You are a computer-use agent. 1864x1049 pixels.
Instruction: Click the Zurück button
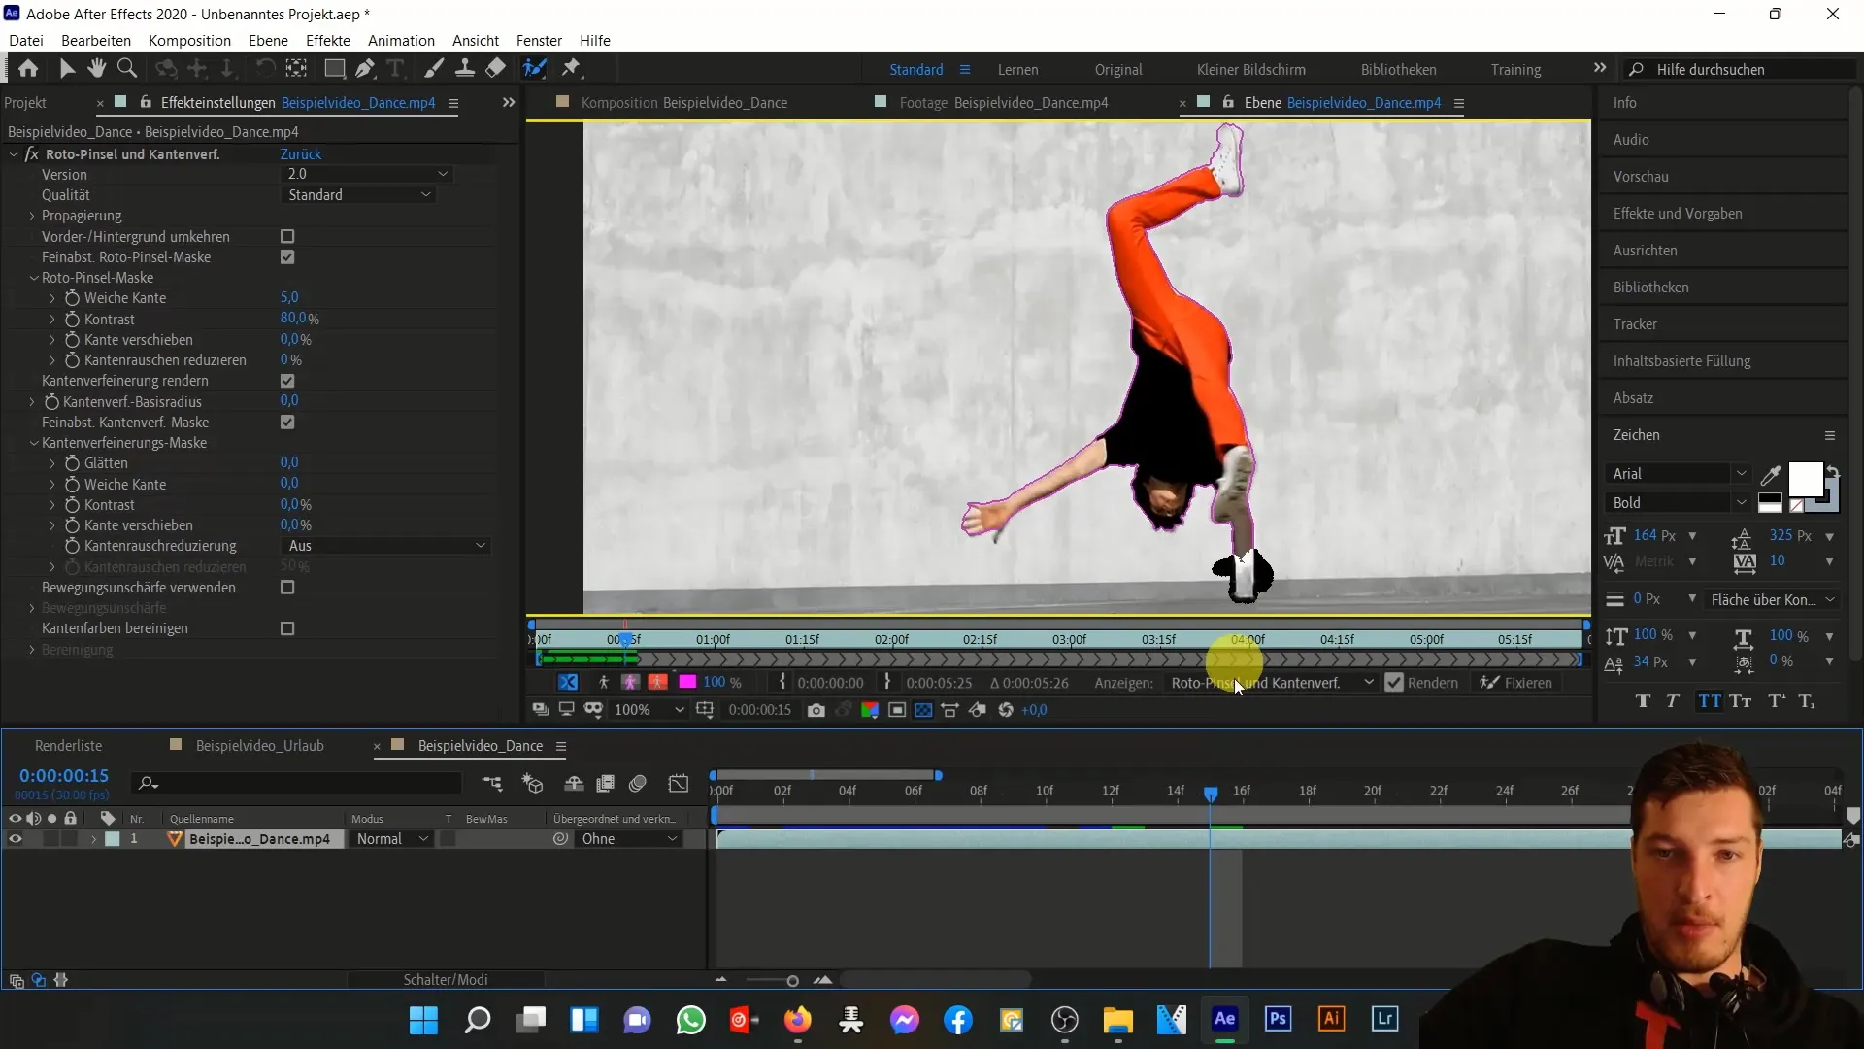(300, 152)
